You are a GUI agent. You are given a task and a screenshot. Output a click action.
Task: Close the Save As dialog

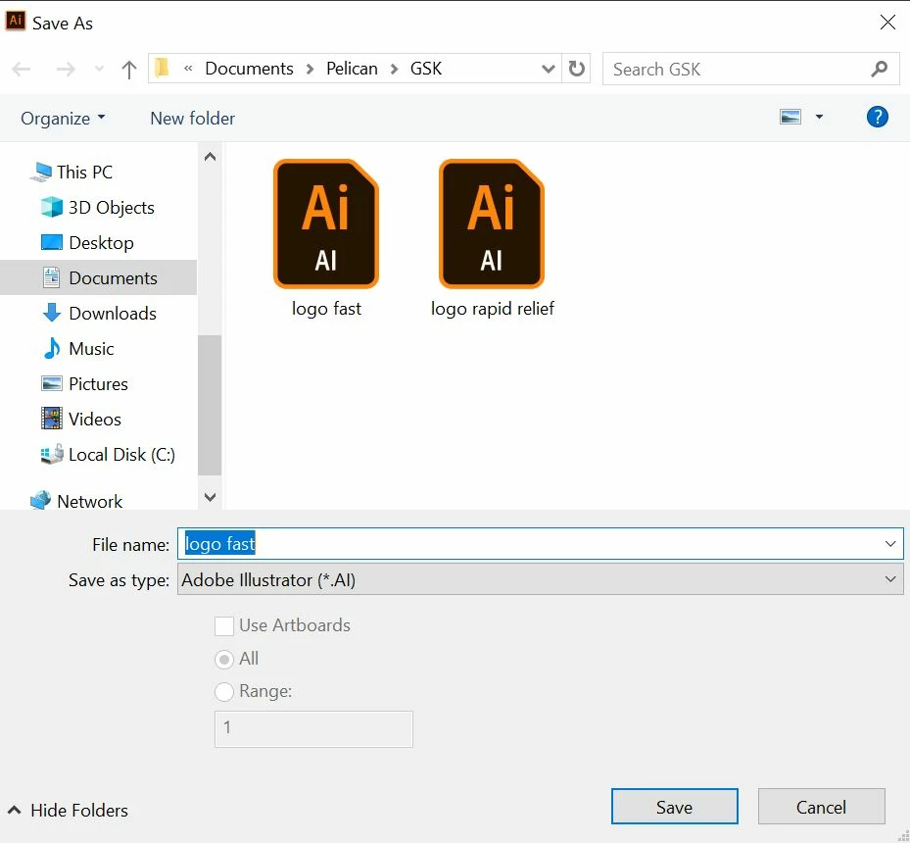[887, 23]
